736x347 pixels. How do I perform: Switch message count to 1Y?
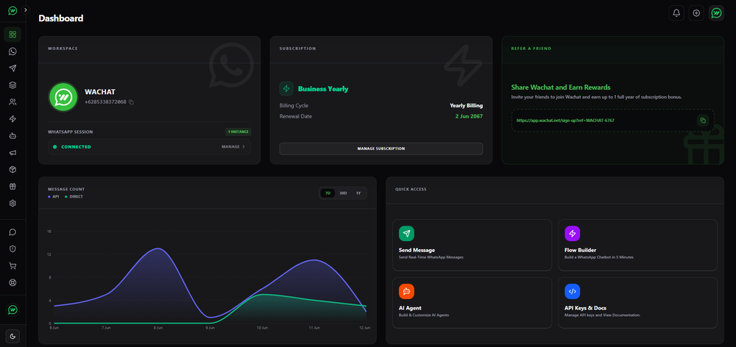(x=358, y=193)
